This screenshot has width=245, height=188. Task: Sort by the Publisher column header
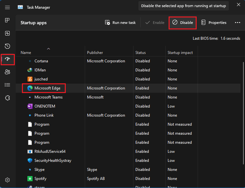tap(95, 53)
